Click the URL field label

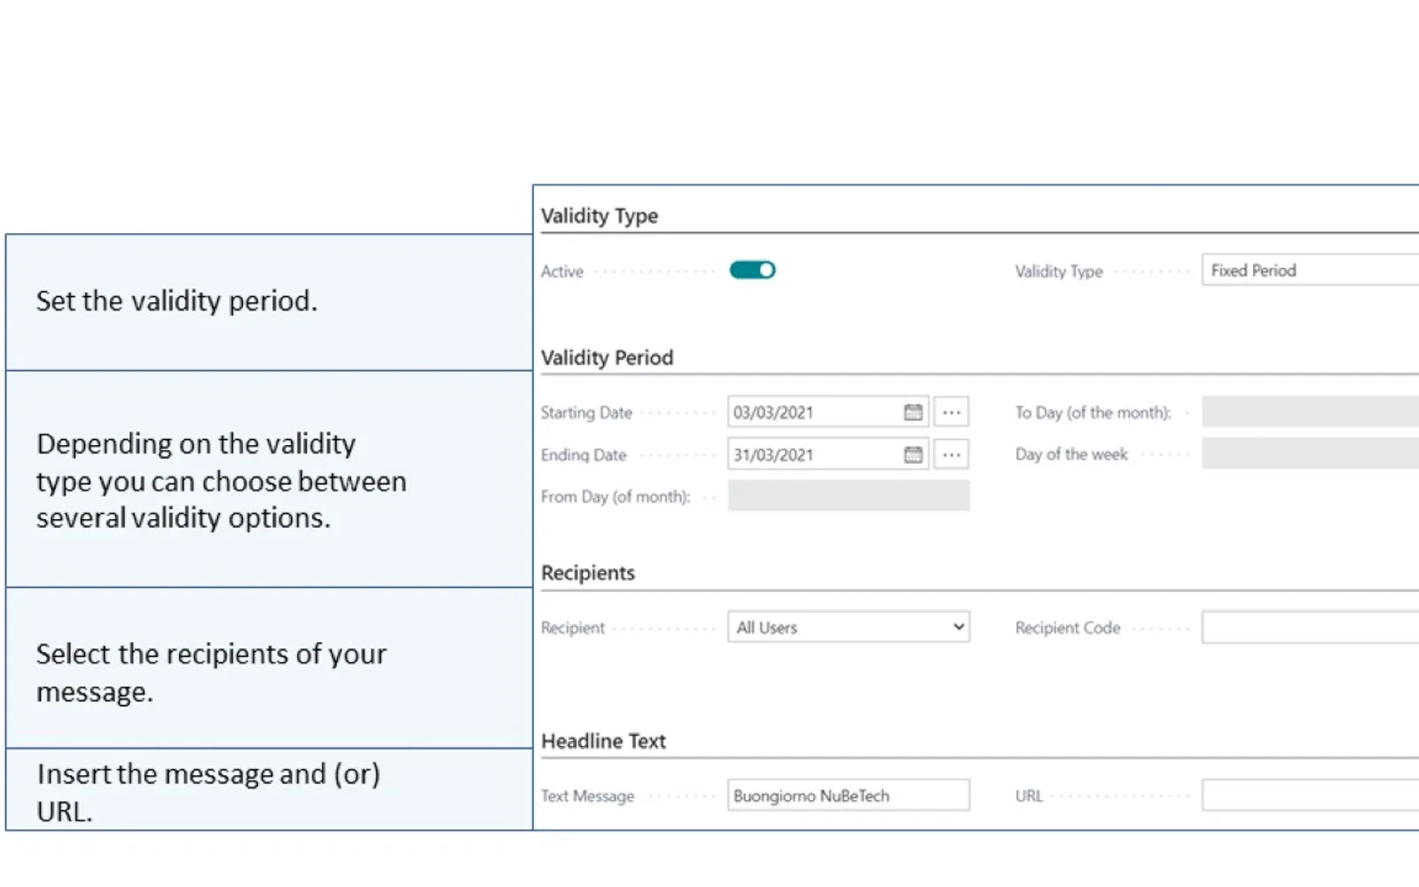point(1029,797)
